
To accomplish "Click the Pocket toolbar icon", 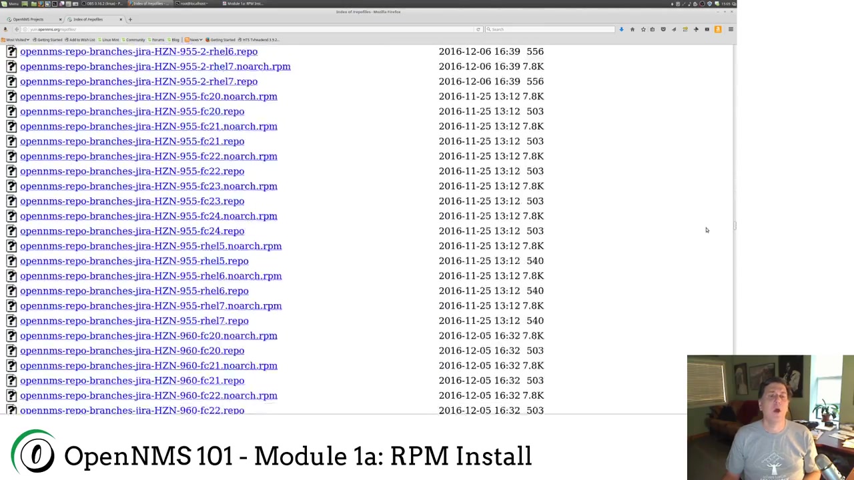I will coord(663,29).
